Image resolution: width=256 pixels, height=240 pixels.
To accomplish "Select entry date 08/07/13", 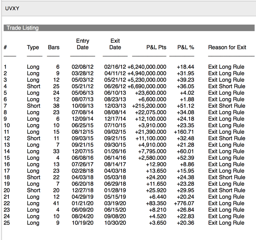I will coord(83,99).
